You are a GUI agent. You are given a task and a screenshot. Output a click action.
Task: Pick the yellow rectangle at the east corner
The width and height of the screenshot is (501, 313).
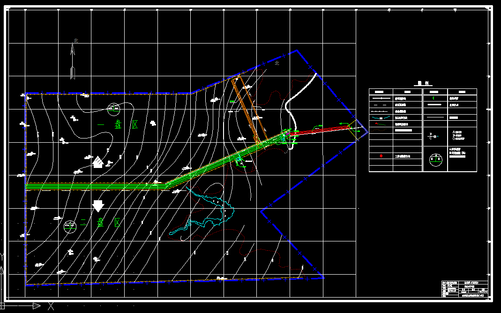coord(358,130)
